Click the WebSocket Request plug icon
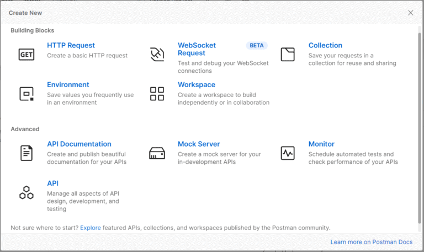This screenshot has height=252, width=424. [x=157, y=55]
